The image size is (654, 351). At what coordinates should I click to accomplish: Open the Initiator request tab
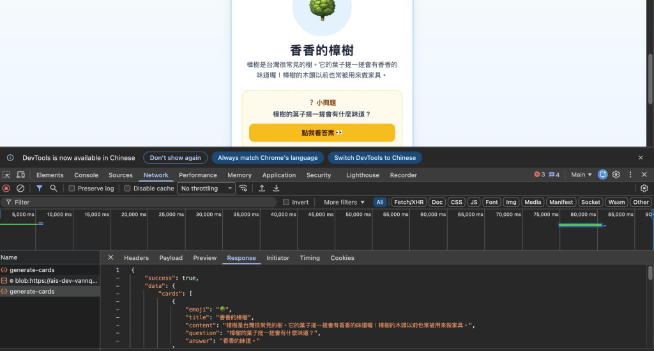coord(278,258)
